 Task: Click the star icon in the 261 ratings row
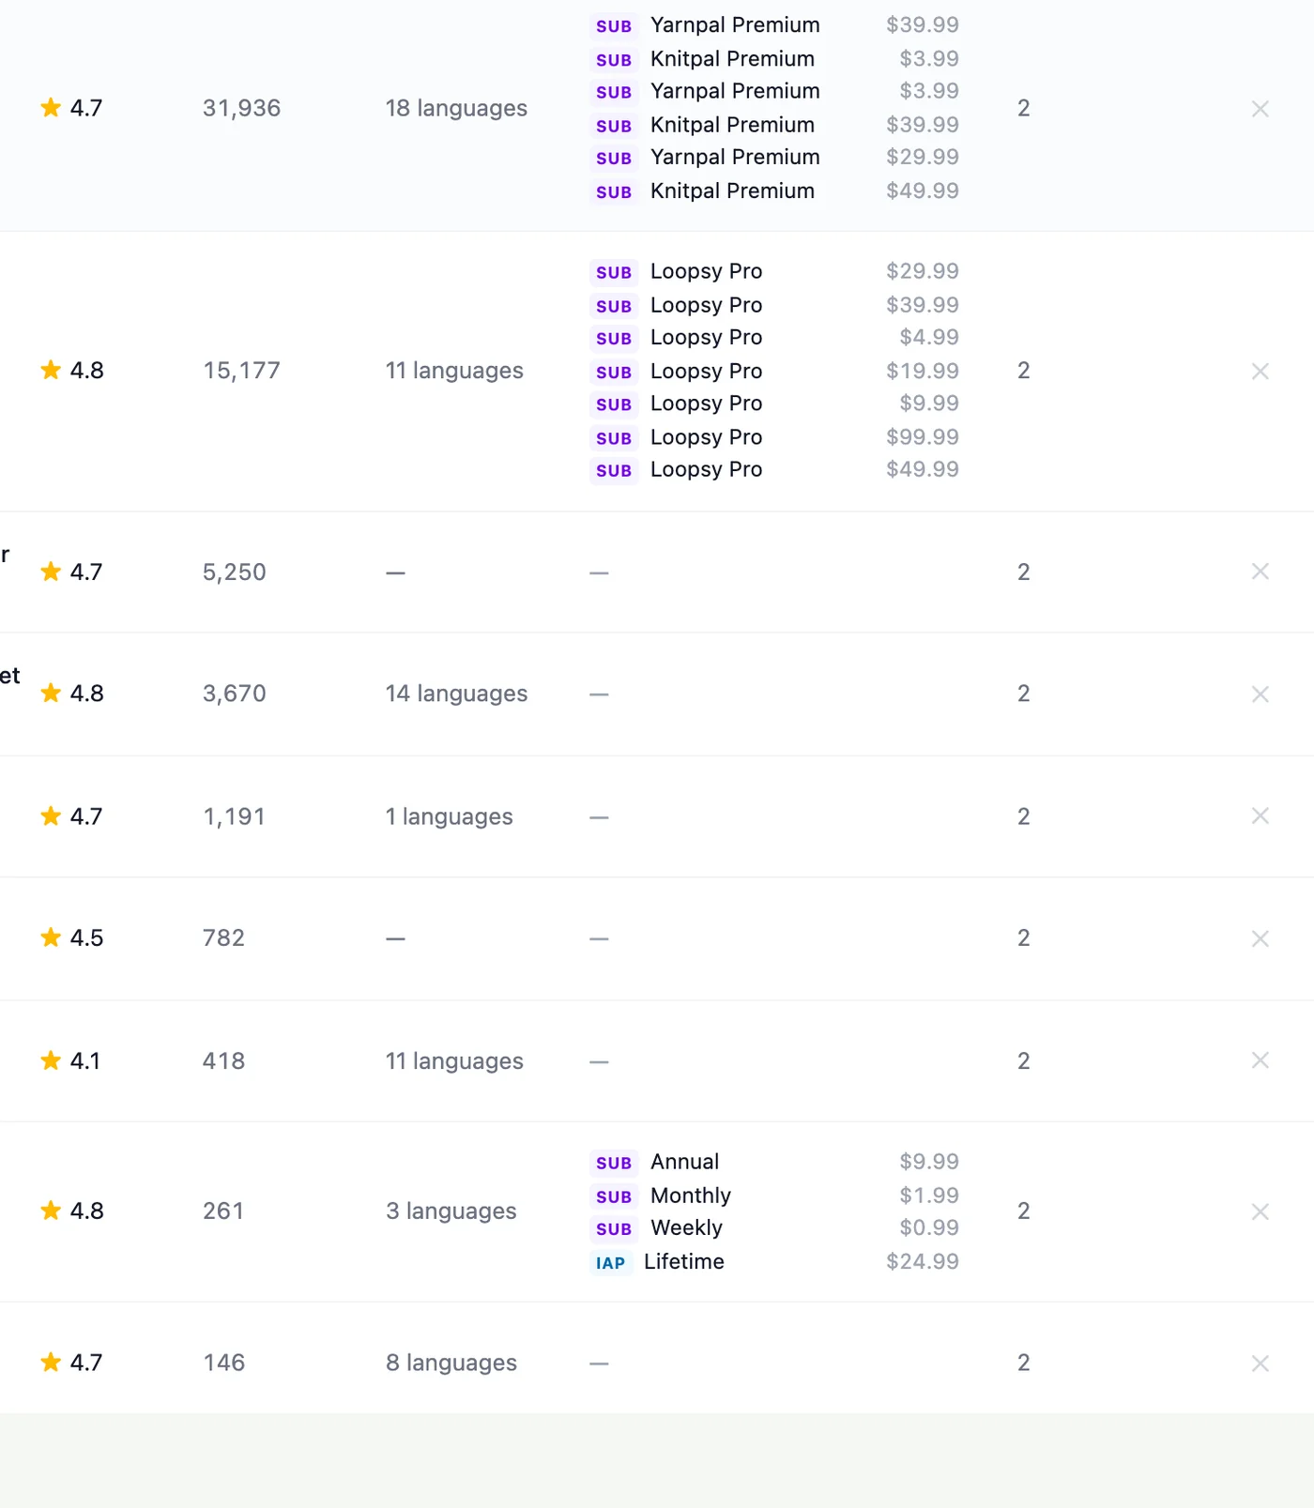pos(51,1211)
